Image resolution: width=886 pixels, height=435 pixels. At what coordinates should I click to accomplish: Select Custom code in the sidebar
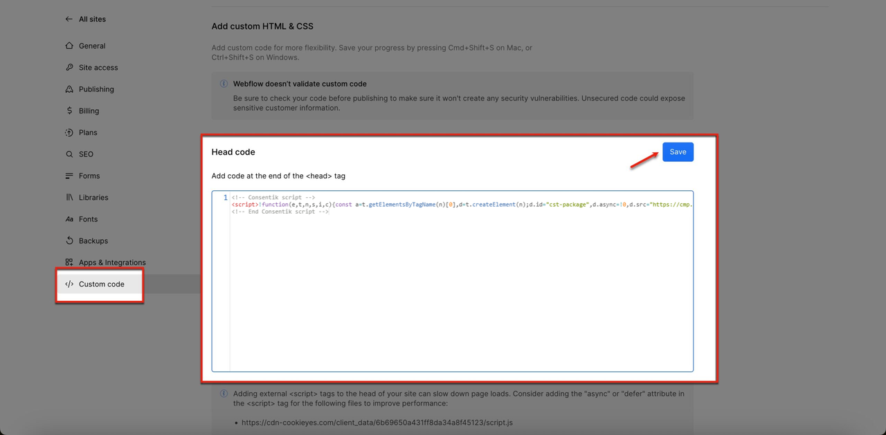tap(101, 284)
